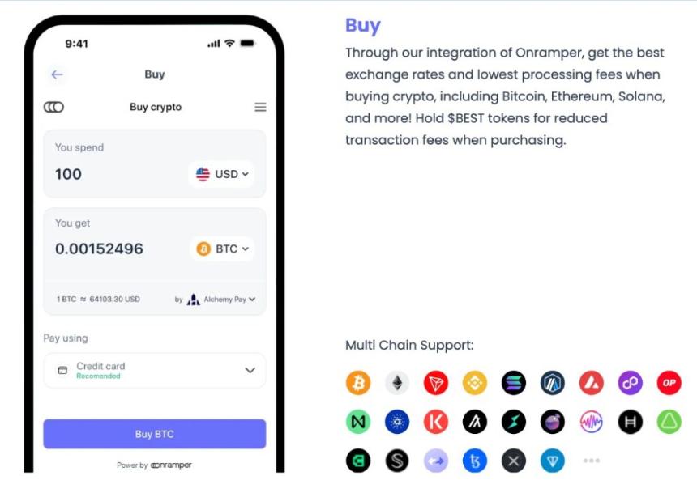The height and width of the screenshot is (493, 697).
Task: Click the red Tron chain icon
Action: pos(436,382)
